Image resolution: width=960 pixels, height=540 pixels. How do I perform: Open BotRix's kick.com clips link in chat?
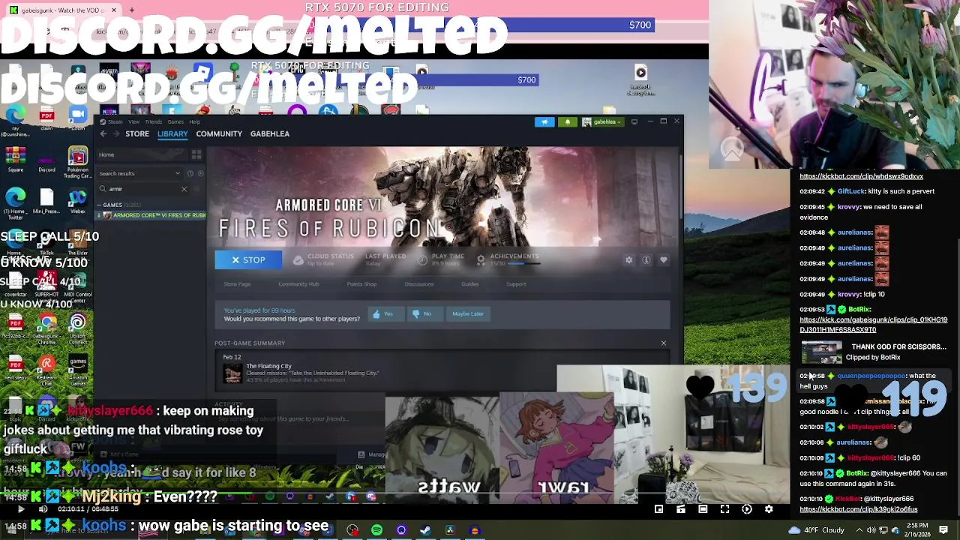(873, 325)
